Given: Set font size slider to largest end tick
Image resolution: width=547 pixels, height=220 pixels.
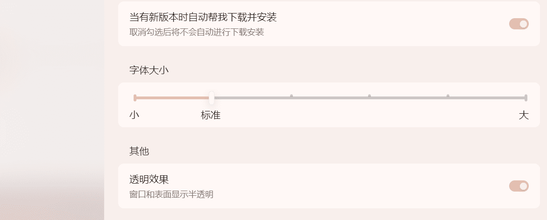Looking at the screenshot, I should [526, 98].
